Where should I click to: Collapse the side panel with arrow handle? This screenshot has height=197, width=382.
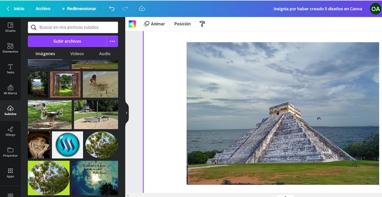[127, 113]
